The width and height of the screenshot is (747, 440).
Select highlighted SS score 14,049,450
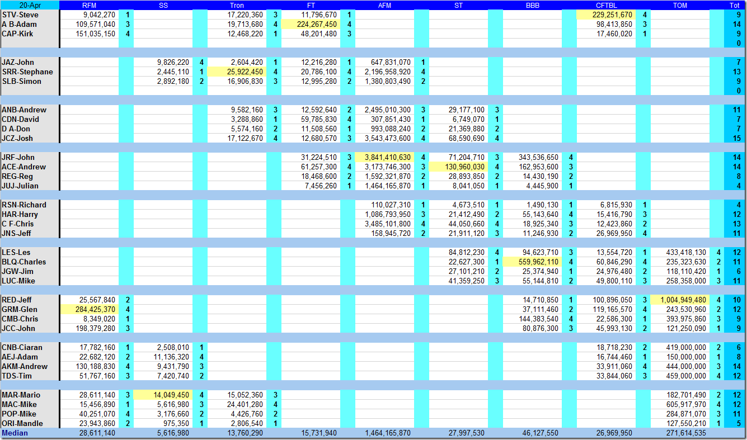163,395
